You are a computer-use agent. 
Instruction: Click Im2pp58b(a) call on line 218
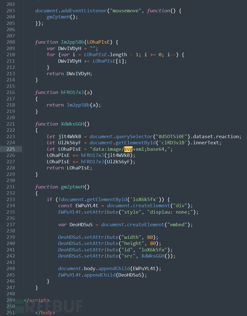[x=82, y=105]
